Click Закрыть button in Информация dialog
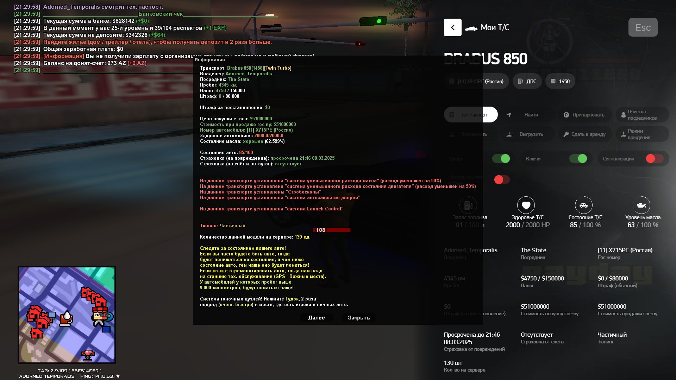Image resolution: width=676 pixels, height=380 pixels. (x=359, y=318)
